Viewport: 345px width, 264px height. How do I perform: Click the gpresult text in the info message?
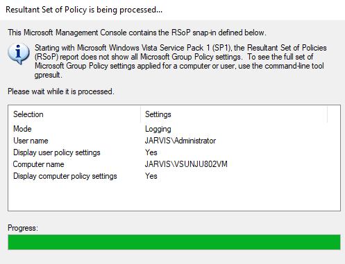click(48, 75)
